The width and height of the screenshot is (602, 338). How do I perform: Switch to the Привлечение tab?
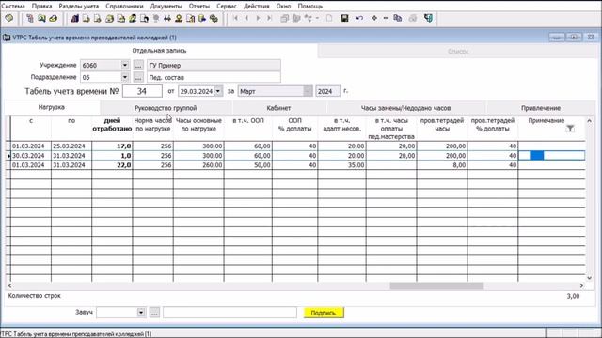(541, 108)
